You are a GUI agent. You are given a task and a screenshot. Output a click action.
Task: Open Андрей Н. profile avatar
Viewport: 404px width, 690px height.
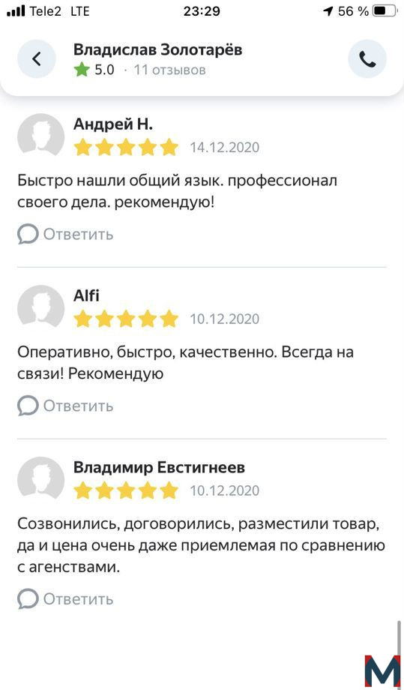pos(41,135)
